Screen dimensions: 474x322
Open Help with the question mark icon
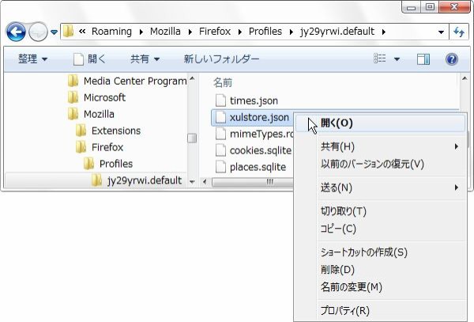[451, 59]
